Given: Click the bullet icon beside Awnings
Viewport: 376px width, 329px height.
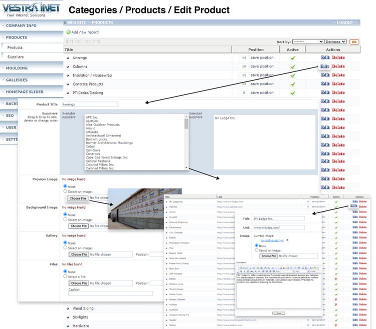Looking at the screenshot, I should click(68, 58).
